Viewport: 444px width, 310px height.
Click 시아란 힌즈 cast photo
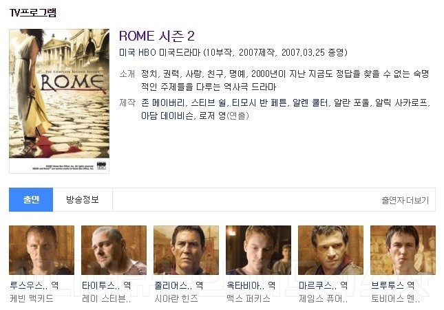tap(186, 250)
